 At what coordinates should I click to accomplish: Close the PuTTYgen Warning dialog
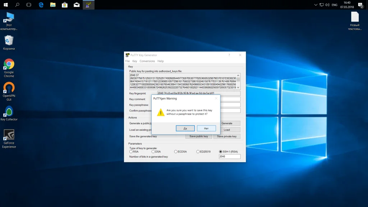pos(216,98)
